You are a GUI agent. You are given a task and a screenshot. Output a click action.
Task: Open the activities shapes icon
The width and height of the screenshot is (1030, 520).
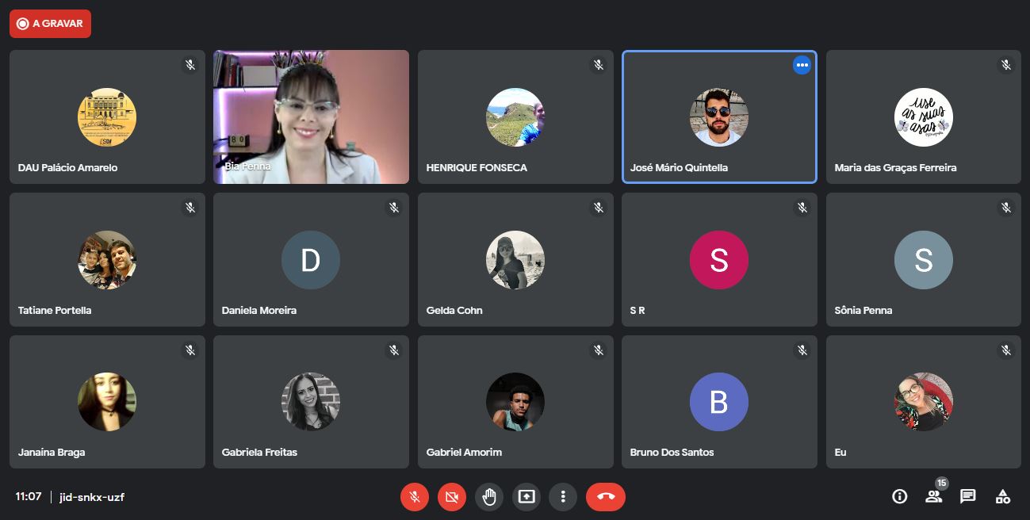click(x=1003, y=496)
